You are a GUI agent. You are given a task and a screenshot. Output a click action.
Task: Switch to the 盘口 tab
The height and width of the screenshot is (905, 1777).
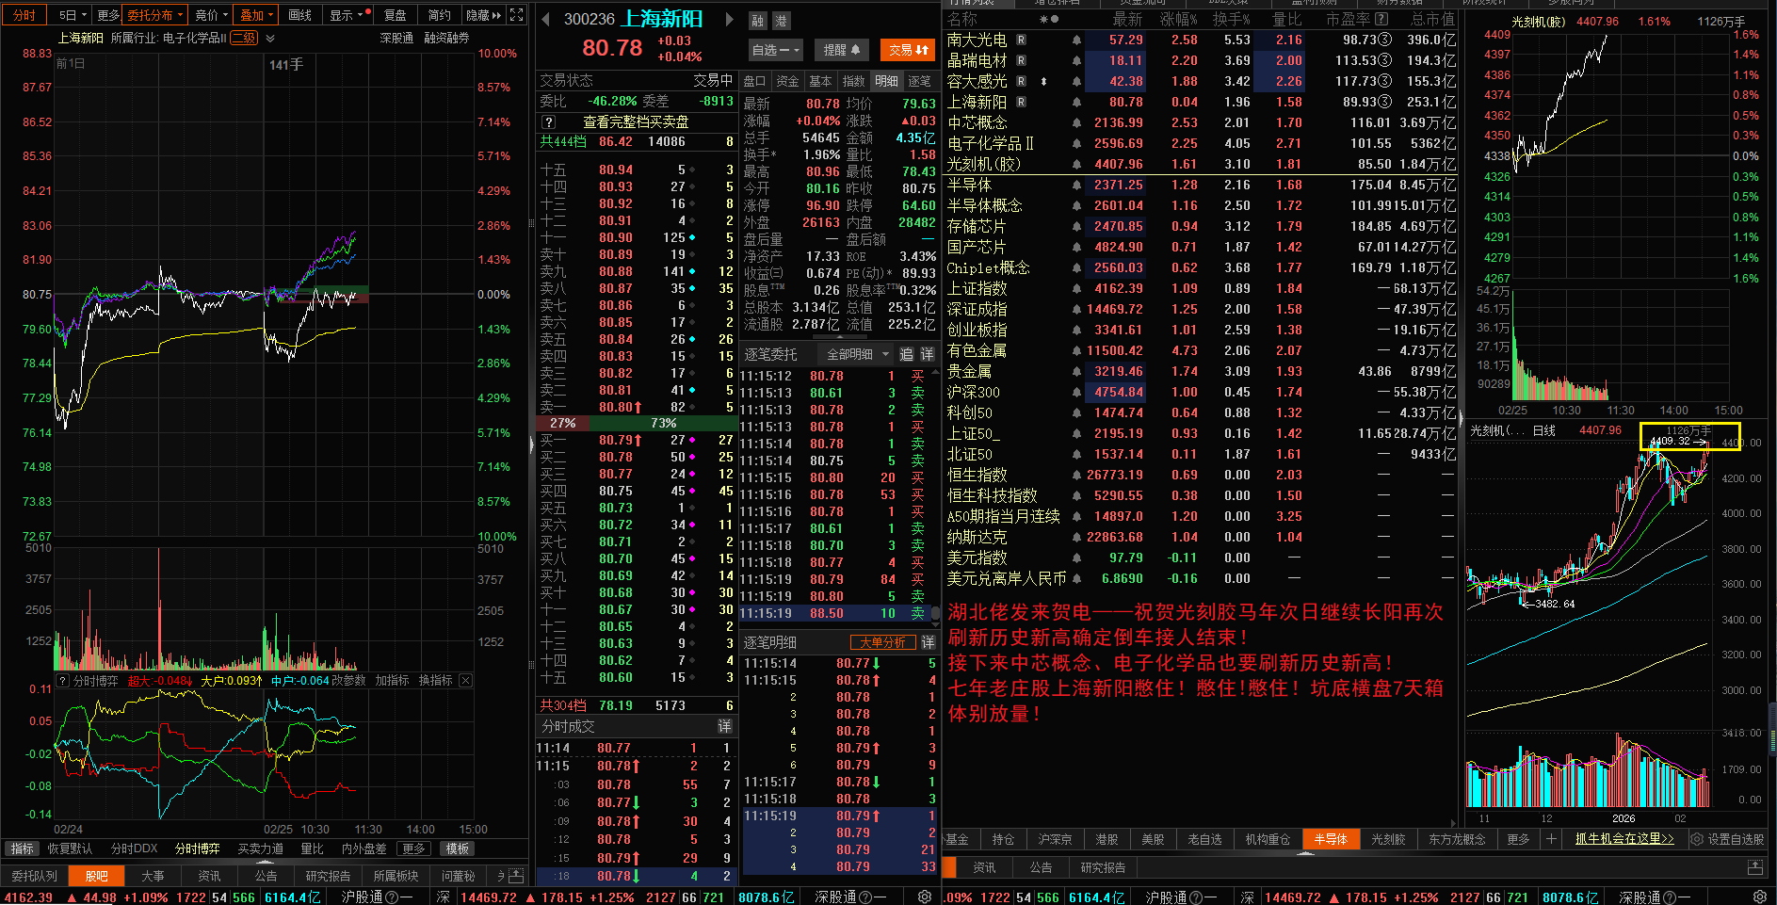(x=755, y=81)
